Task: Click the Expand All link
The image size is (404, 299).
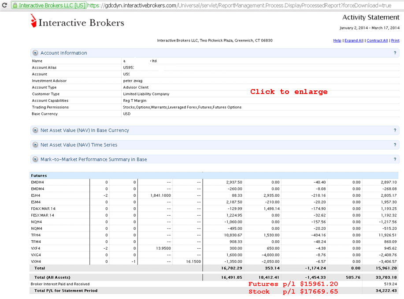Action: 354,41
